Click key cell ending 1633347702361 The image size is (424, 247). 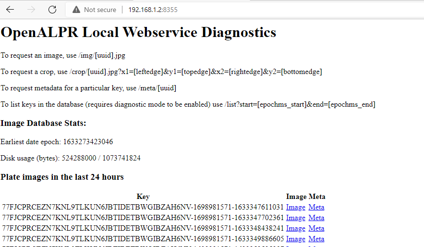143,218
